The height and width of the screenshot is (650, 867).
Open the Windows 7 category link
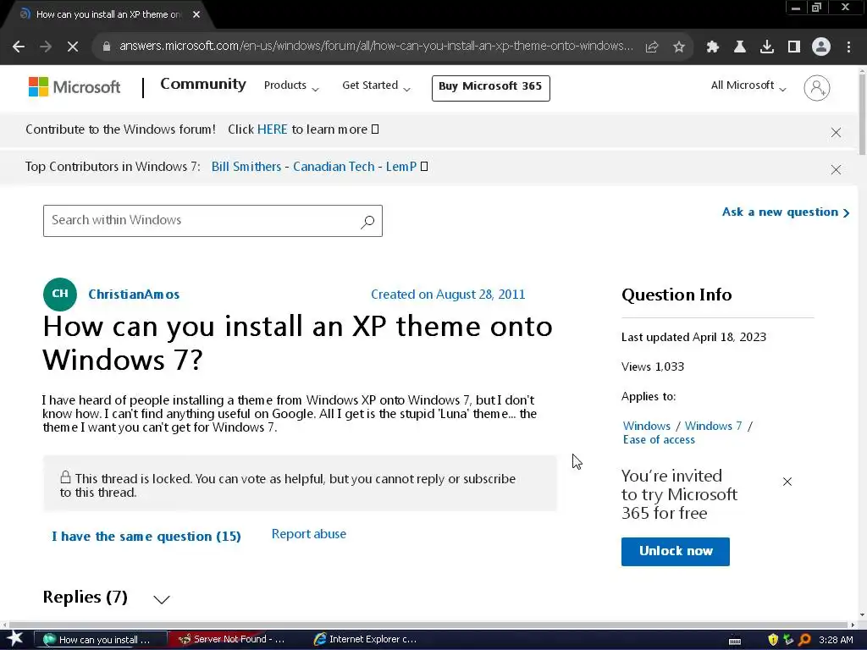pos(713,427)
